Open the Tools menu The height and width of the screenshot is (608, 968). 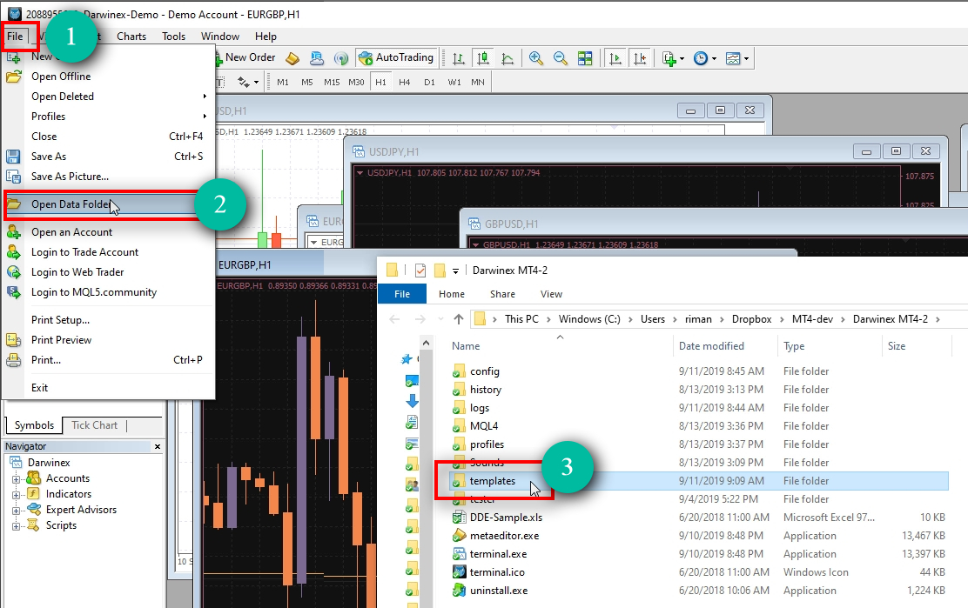coord(173,37)
